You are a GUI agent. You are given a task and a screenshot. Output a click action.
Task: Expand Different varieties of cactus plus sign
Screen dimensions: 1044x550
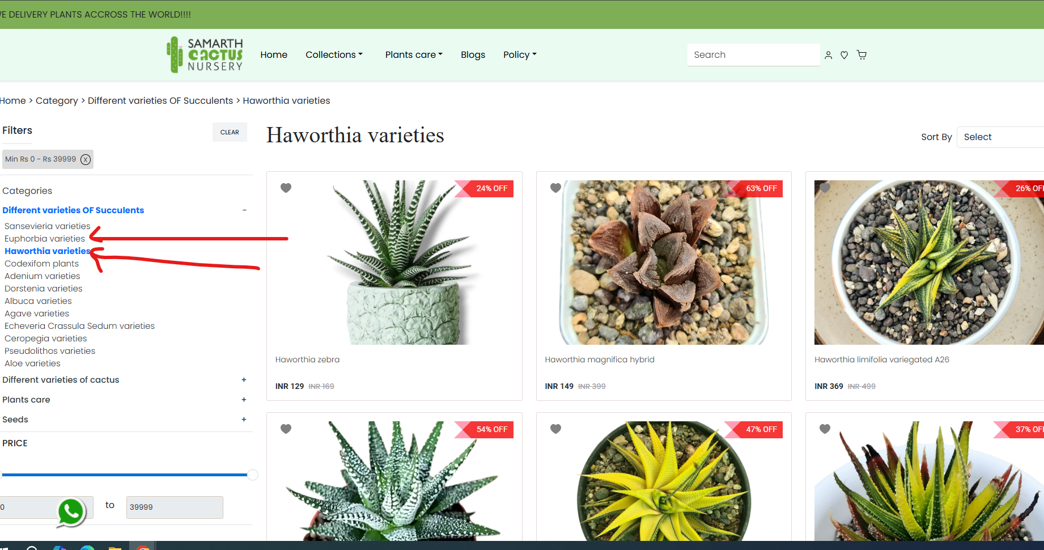click(244, 380)
